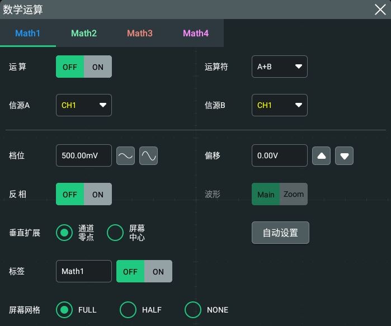The height and width of the screenshot is (326, 391).
Task: Select FULL screen grid radio
Action: click(64, 310)
